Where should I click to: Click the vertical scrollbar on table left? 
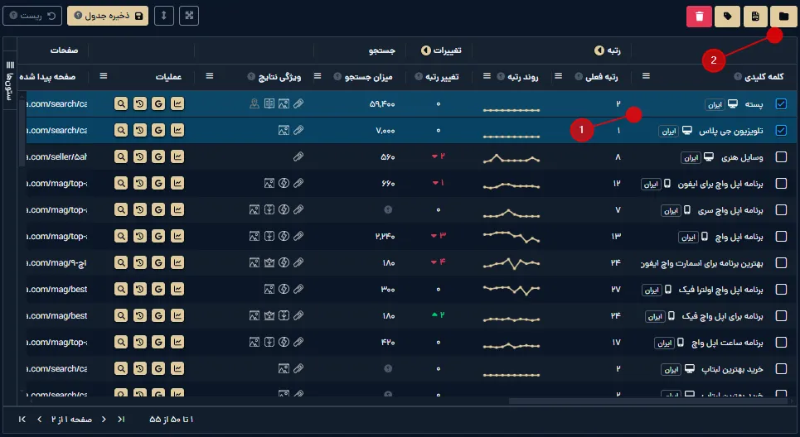tap(22, 132)
